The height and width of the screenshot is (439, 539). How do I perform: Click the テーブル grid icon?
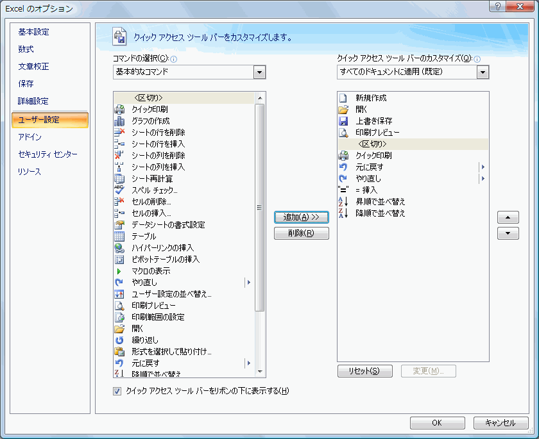tap(119, 236)
